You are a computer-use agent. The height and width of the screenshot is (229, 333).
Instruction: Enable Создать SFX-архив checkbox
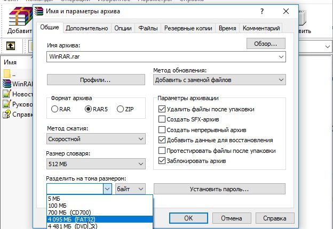pyautogui.click(x=162, y=119)
